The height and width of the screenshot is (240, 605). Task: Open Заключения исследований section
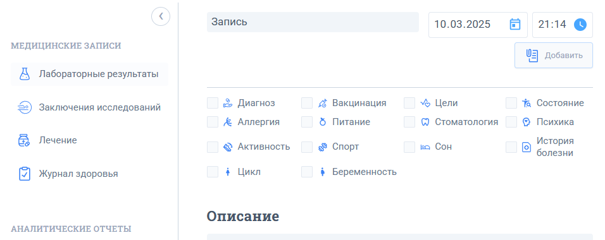click(x=89, y=107)
